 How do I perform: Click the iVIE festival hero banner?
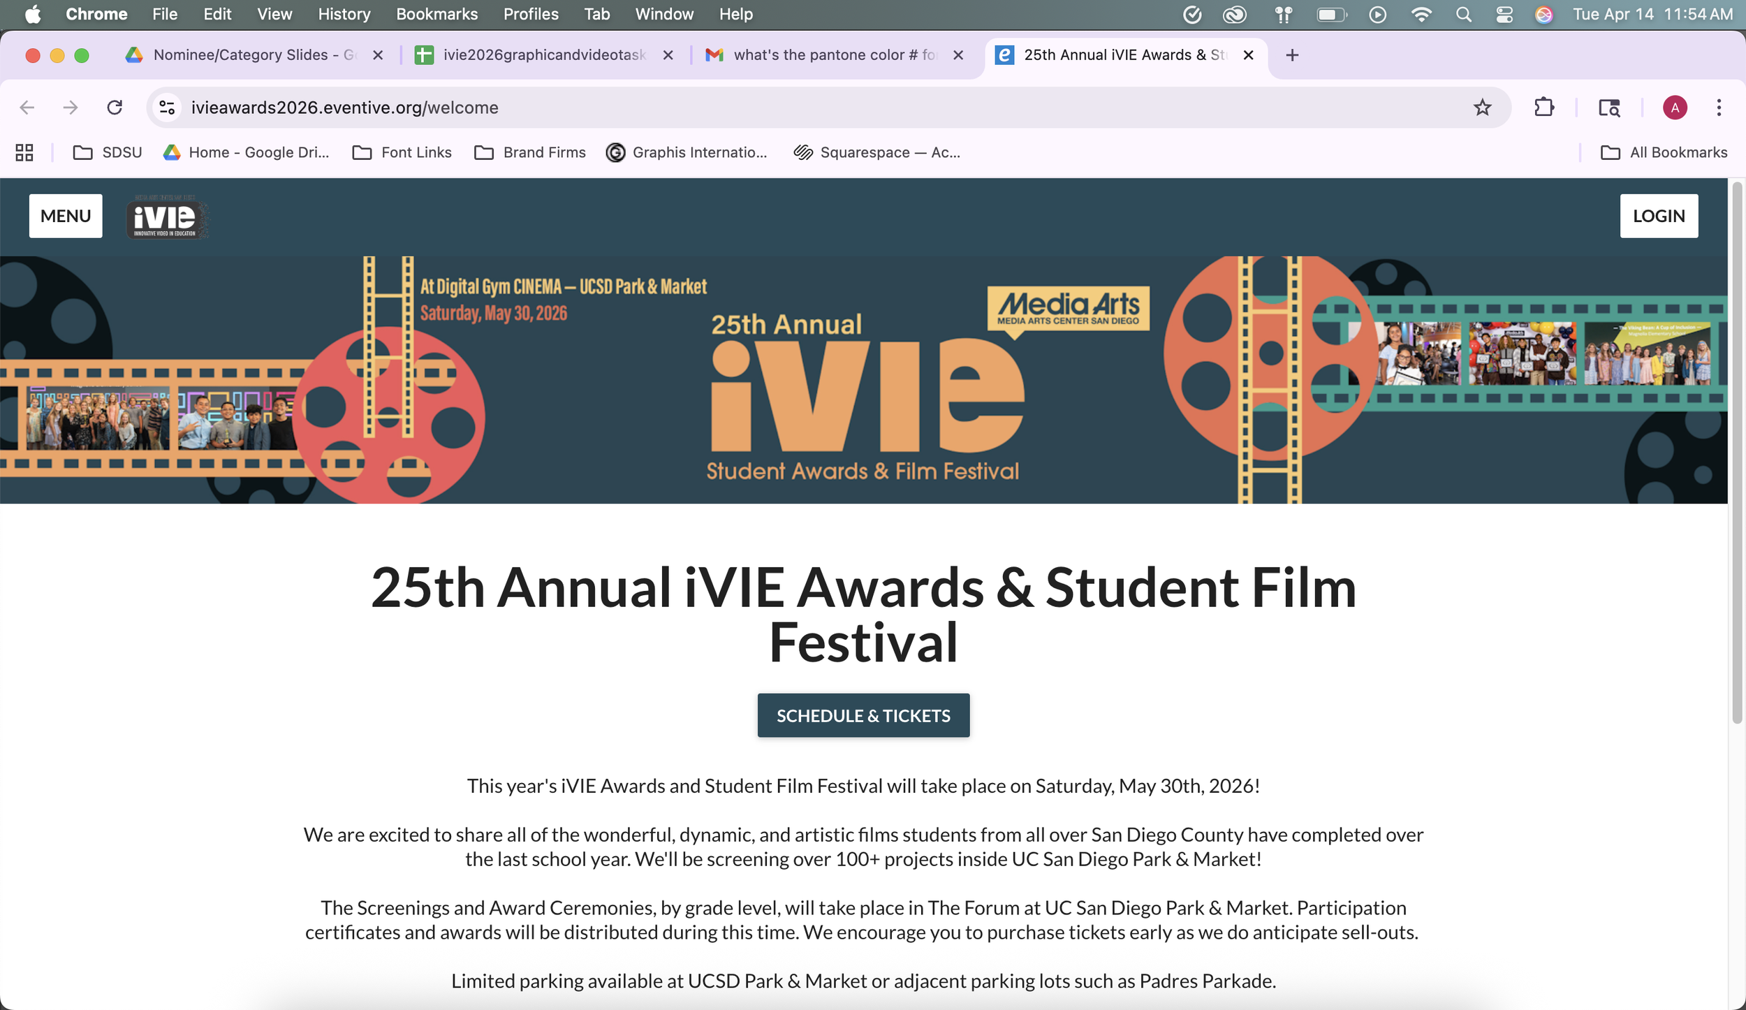click(864, 380)
